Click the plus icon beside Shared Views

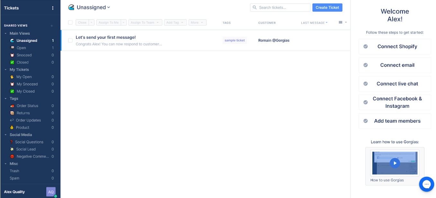(x=52, y=26)
